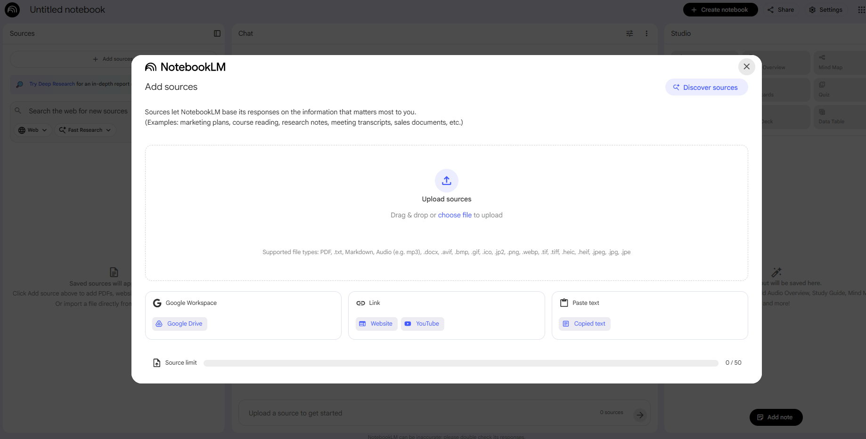Click the Quiz tile in Studio

(x=840, y=90)
